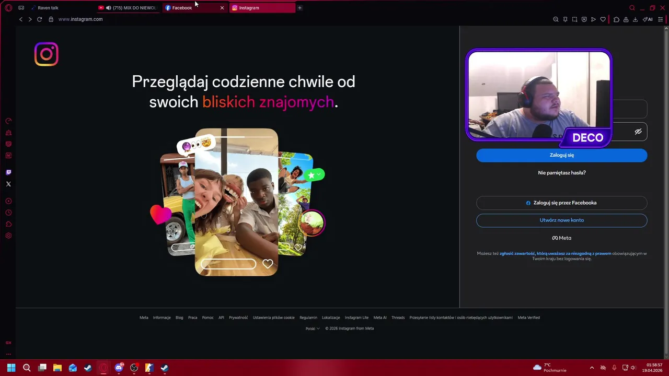This screenshot has height=376, width=669.
Task: Click the search tabs magnifier icon
Action: click(x=632, y=8)
